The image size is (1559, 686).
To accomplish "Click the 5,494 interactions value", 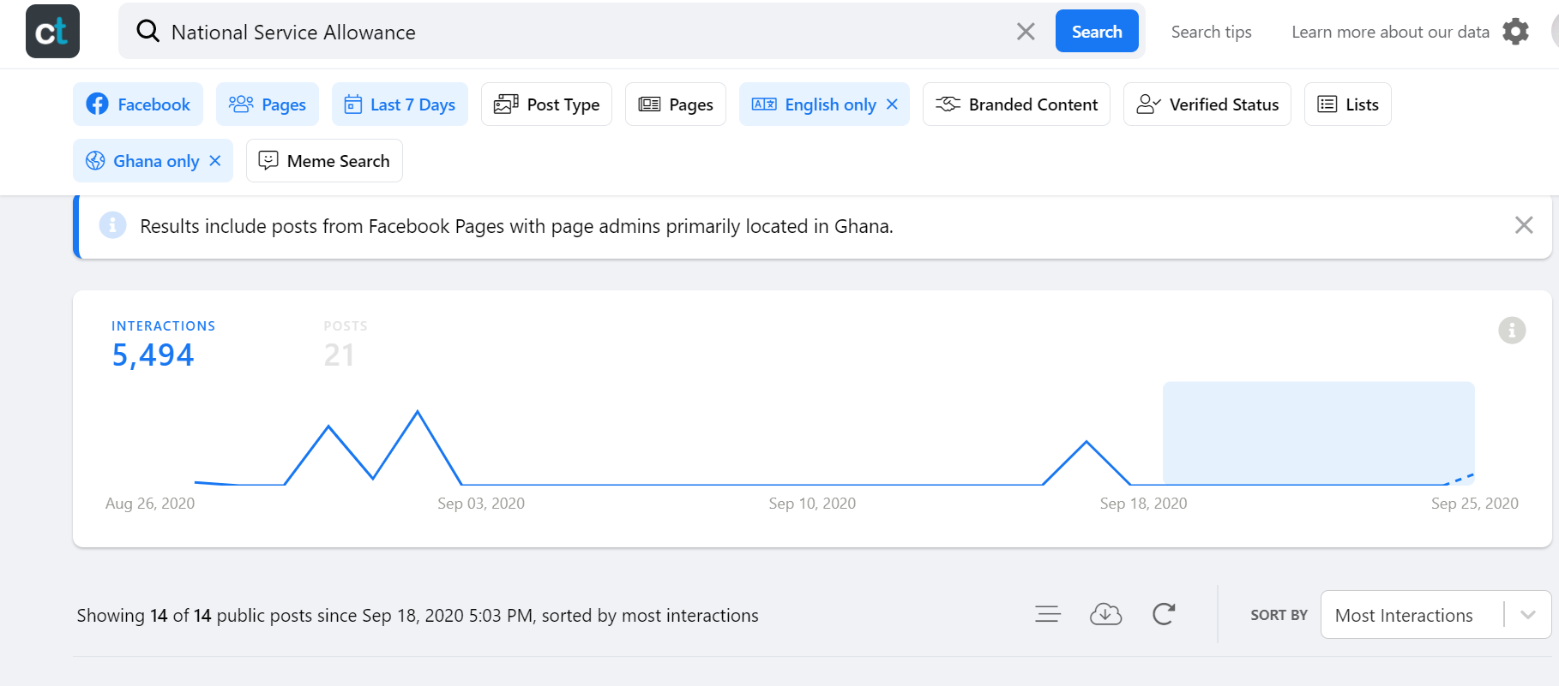I will [153, 355].
